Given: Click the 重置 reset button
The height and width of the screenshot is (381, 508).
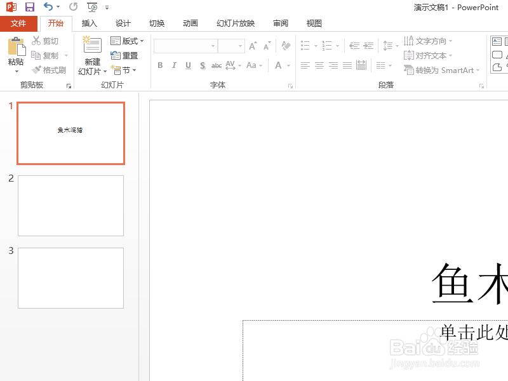Looking at the screenshot, I should pos(124,56).
